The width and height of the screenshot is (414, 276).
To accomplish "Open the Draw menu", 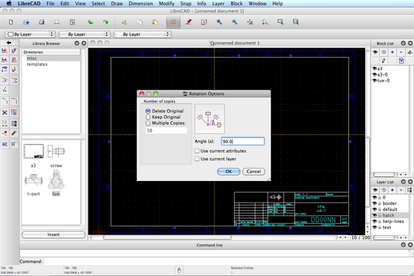I will [x=117, y=3].
